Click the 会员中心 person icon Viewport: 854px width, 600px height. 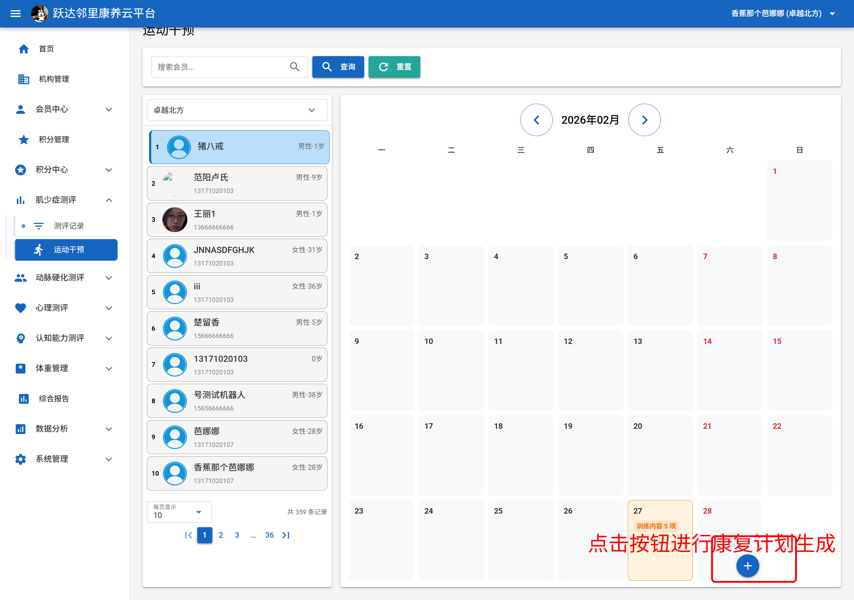[x=20, y=109]
